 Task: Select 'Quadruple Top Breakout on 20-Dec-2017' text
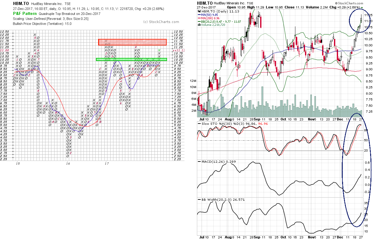[x=70, y=14]
